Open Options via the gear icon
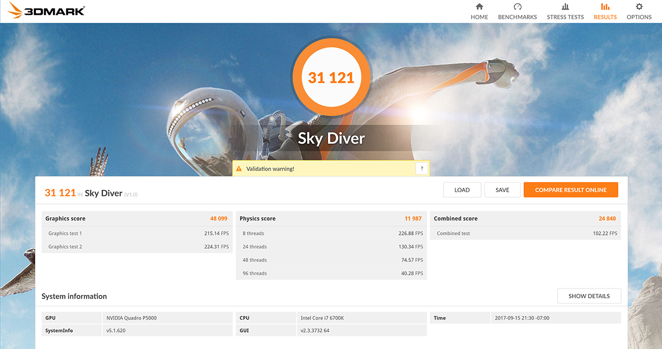662x349 pixels. [639, 7]
